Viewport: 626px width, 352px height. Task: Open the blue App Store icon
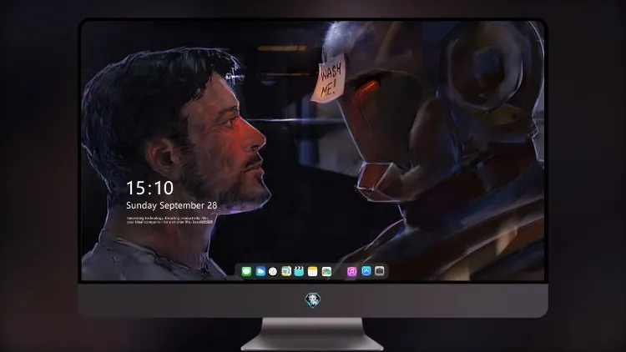pos(366,271)
